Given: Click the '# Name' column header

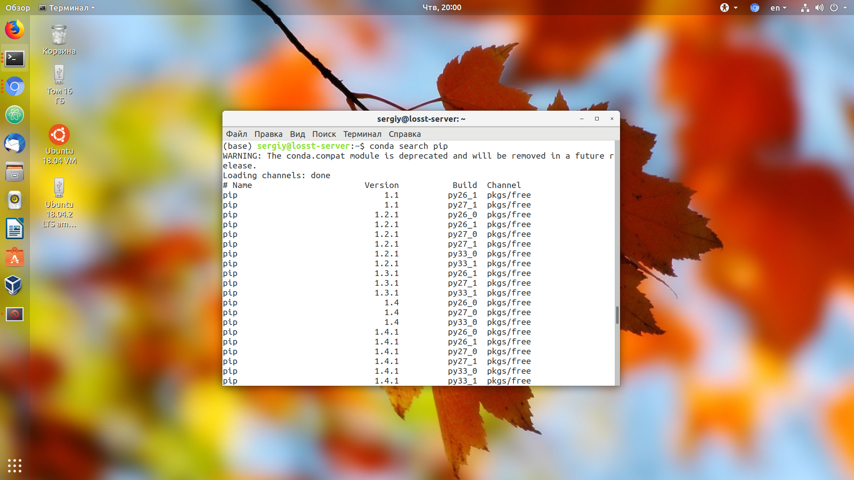Looking at the screenshot, I should pyautogui.click(x=238, y=185).
